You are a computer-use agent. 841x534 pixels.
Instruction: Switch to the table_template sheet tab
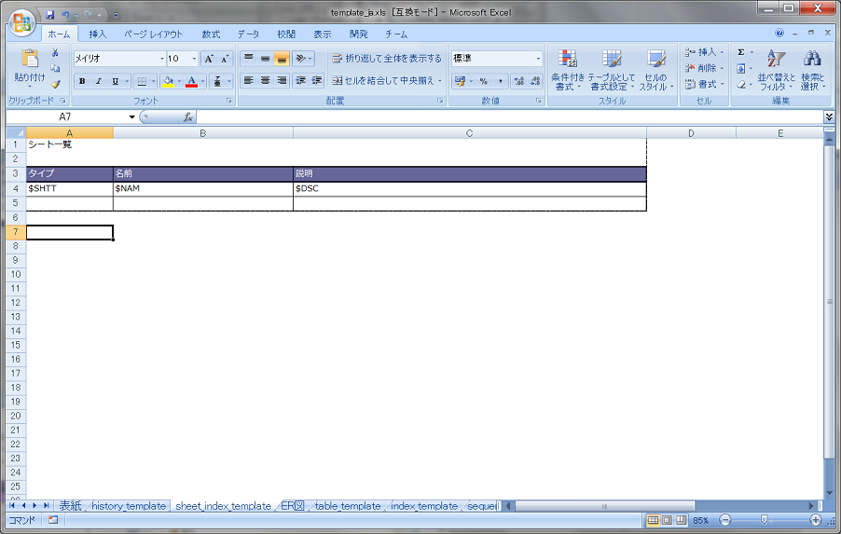tap(348, 506)
